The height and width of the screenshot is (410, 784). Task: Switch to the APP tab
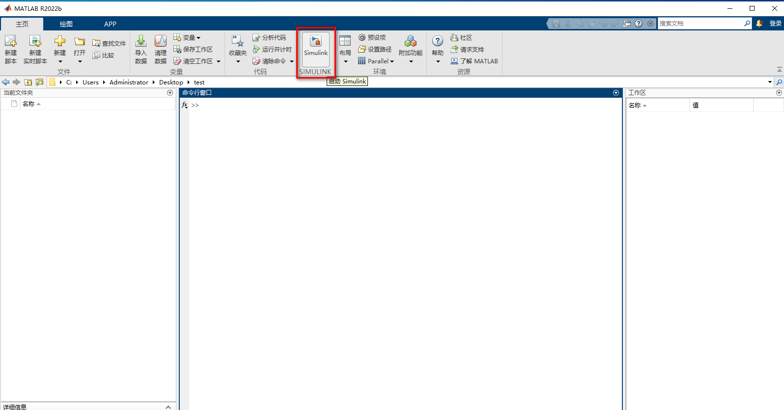tap(110, 24)
